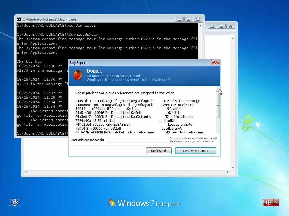Click the 'Oops...' heading text
Image resolution: width=289 pixels, height=216 pixels.
pos(94,71)
